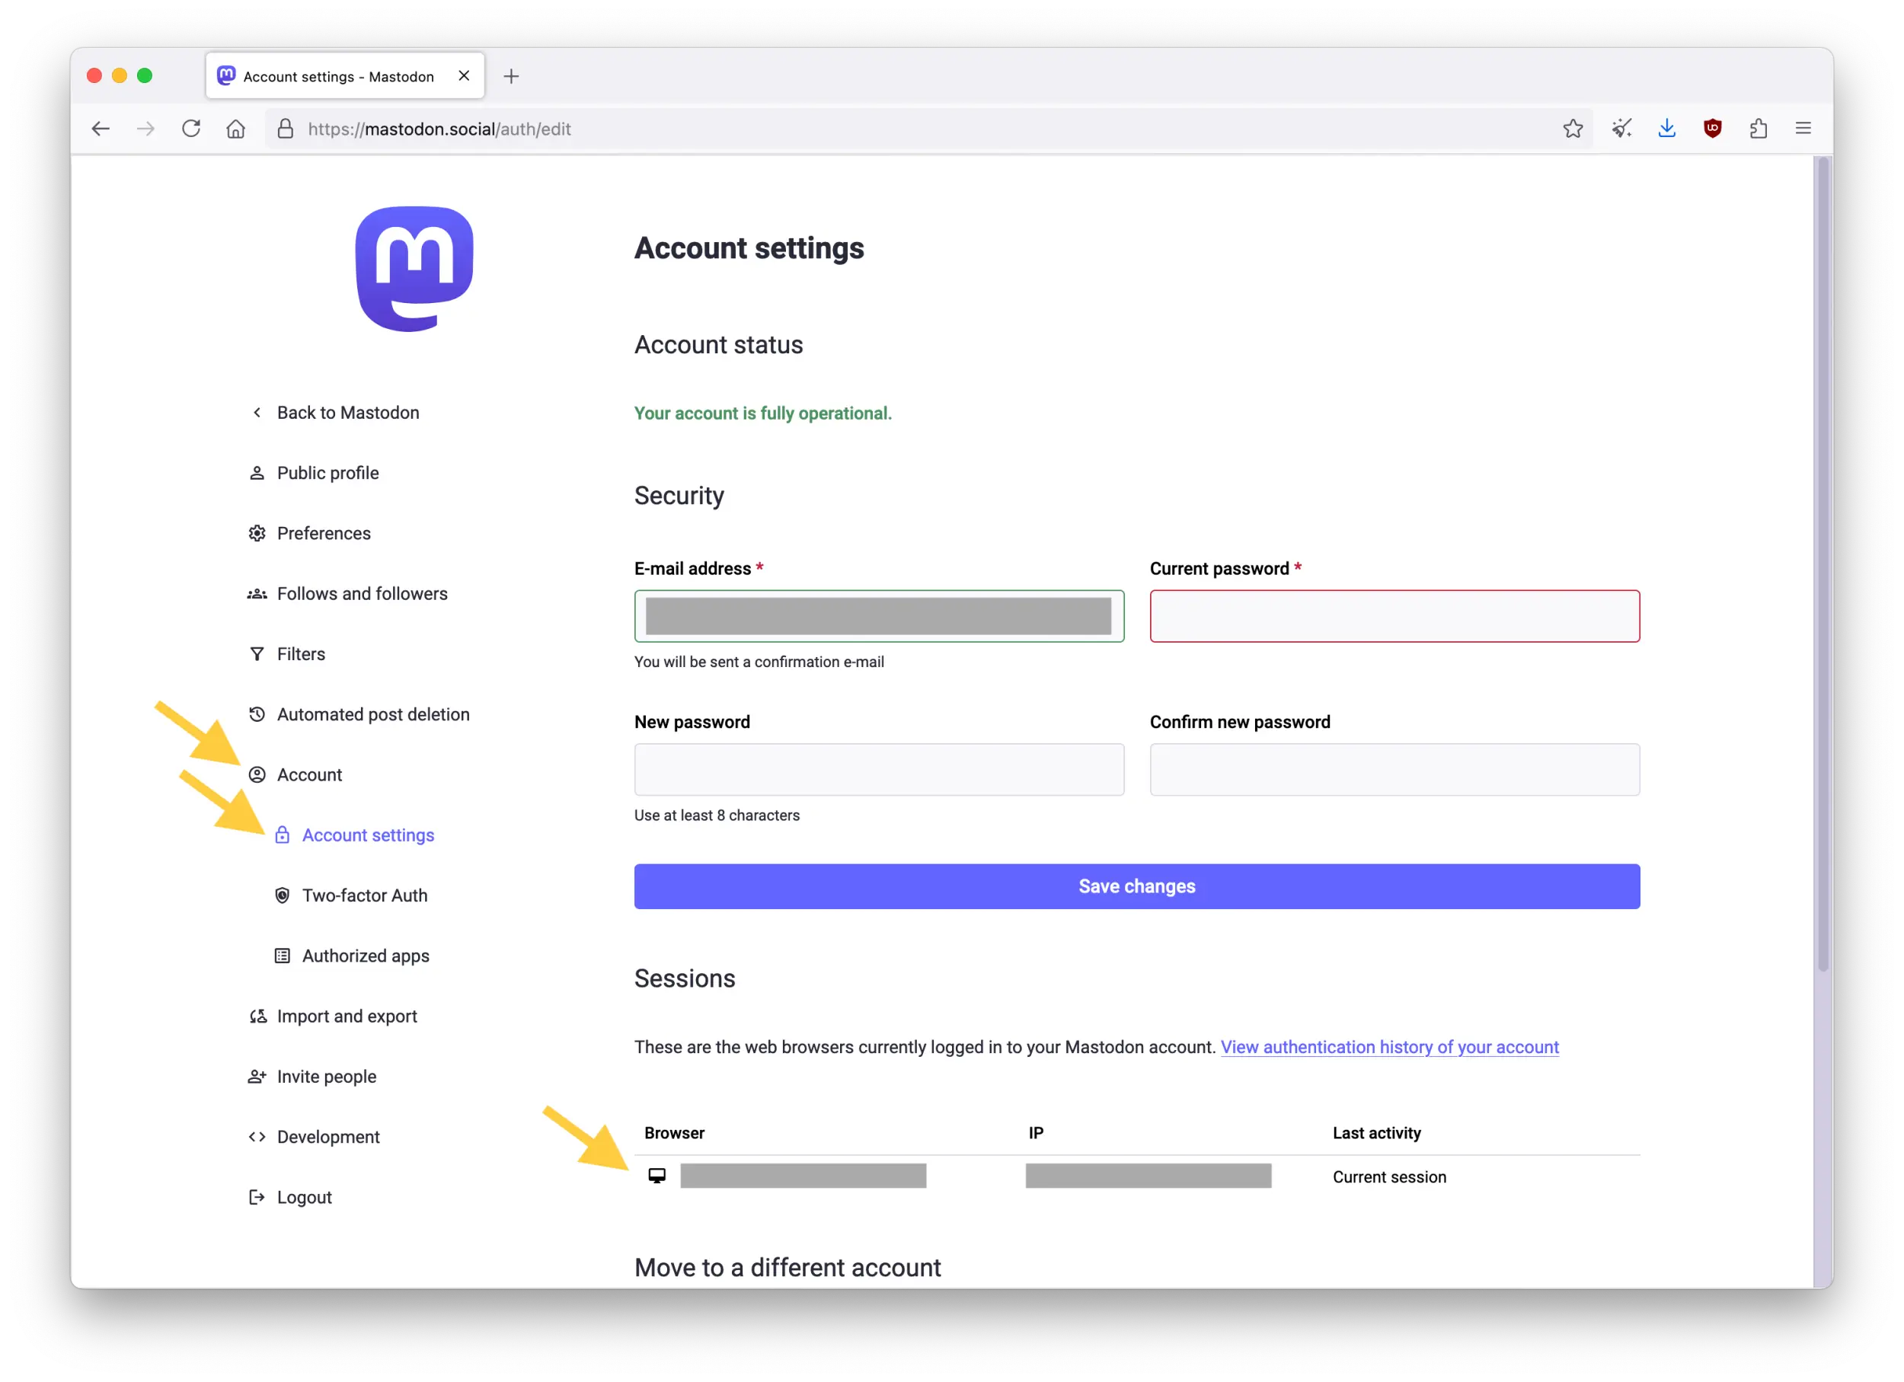Open Automated post deletion via its clock icon
Viewport: 1904px width, 1382px height.
click(x=257, y=714)
